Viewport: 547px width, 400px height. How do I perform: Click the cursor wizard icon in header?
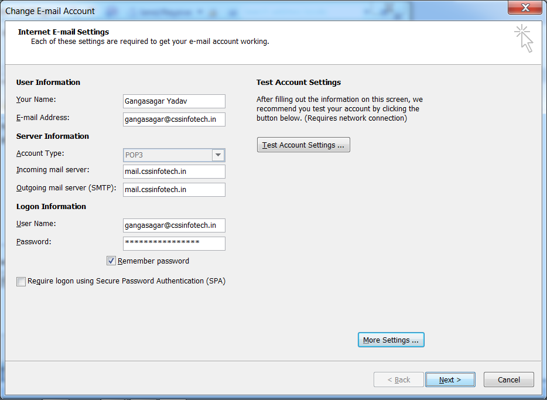pos(524,39)
